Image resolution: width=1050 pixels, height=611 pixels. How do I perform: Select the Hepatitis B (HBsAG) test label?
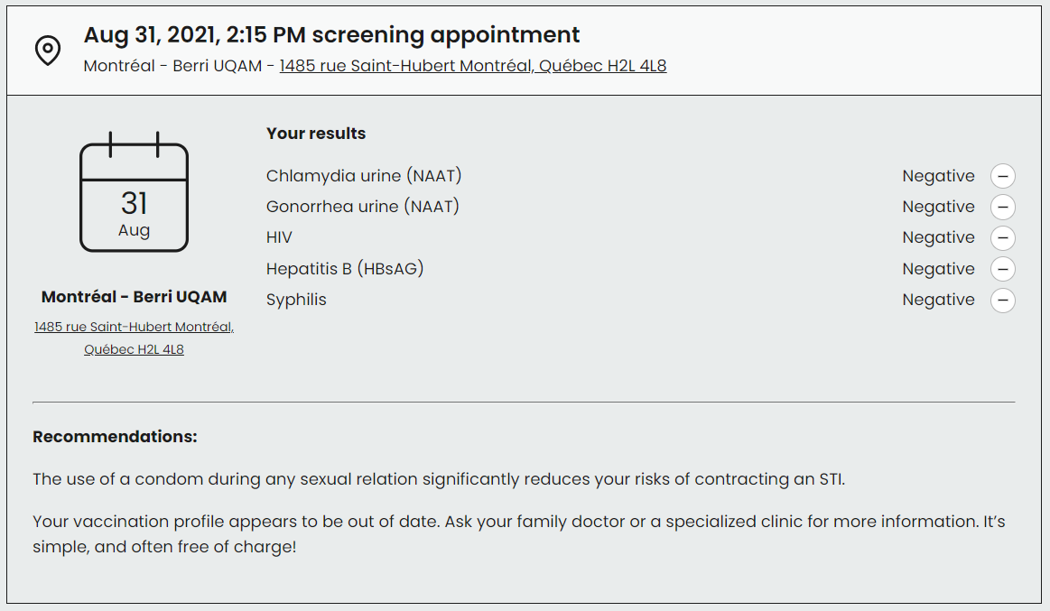(x=345, y=268)
